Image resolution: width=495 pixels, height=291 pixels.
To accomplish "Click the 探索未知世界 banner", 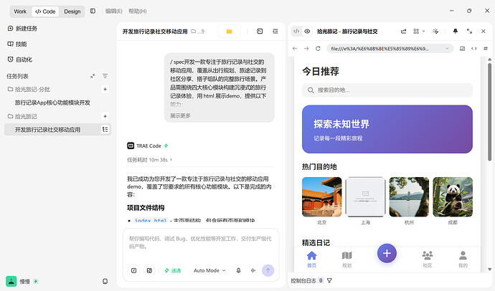I will [x=387, y=129].
